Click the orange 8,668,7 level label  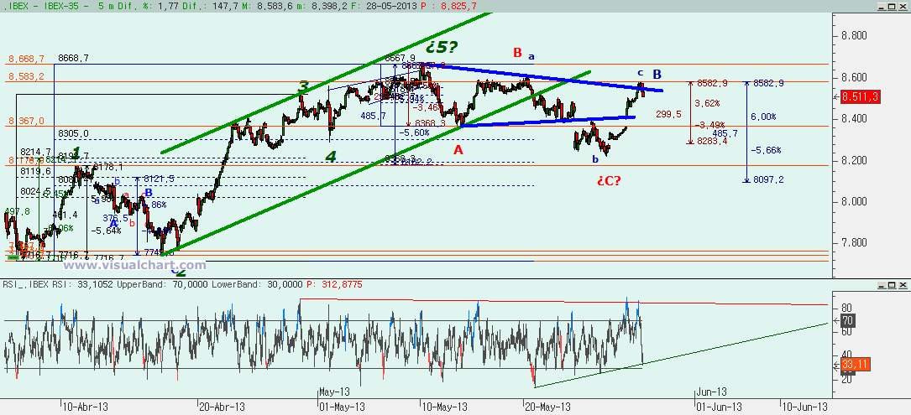pos(26,60)
